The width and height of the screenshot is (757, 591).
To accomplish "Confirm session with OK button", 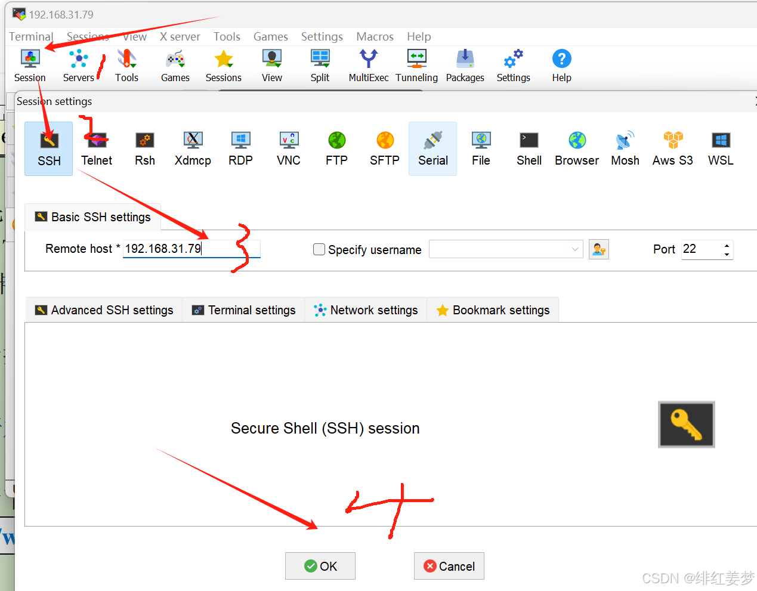I will [320, 566].
